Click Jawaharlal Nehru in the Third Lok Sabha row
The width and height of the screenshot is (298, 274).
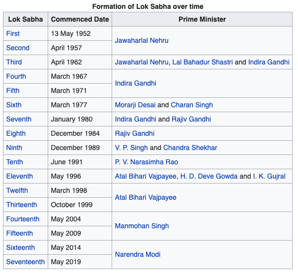point(142,62)
